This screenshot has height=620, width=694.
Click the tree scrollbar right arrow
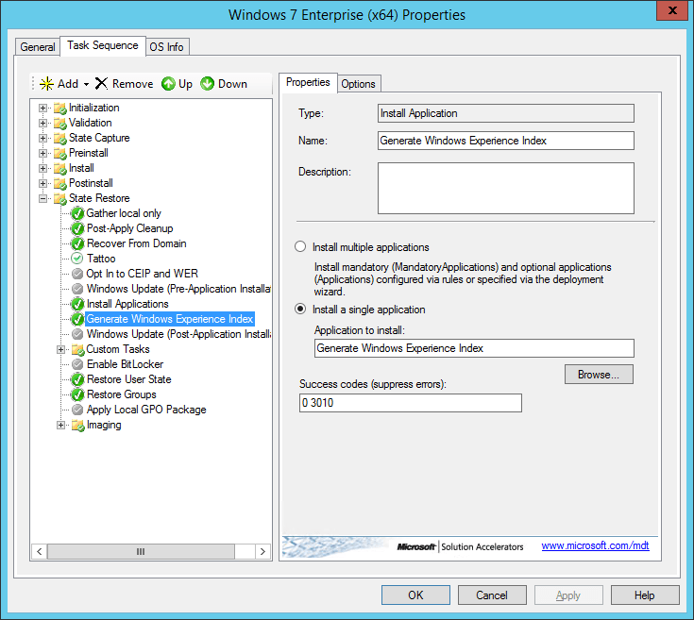point(262,551)
